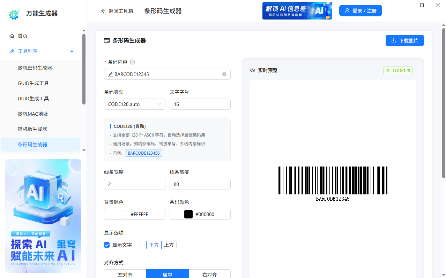Viewport: 446px width, 278px height.
Task: Collapse the 工具列表 section chevron
Action: (72, 51)
